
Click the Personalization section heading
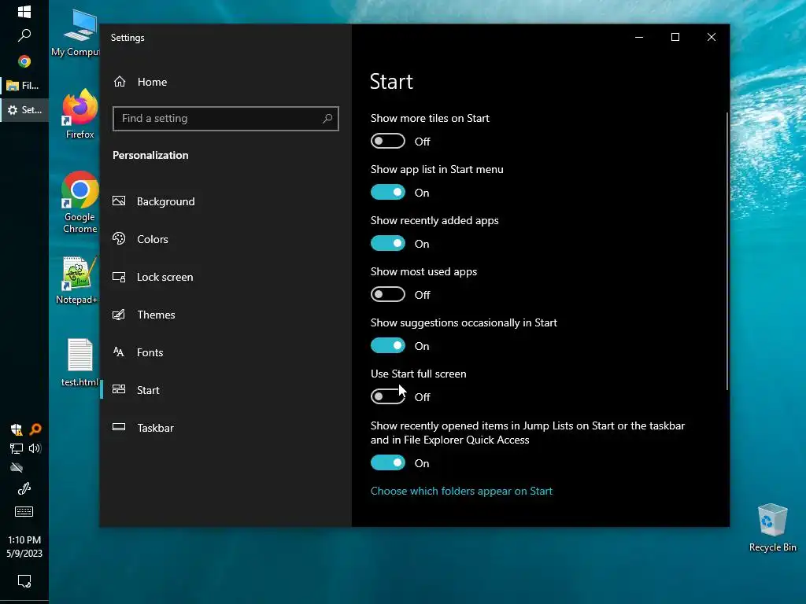[x=150, y=155]
